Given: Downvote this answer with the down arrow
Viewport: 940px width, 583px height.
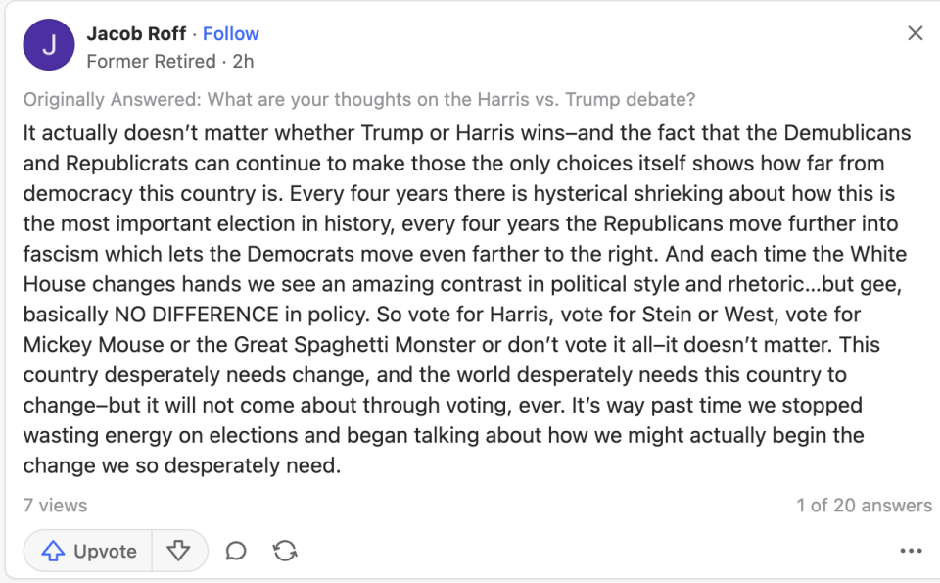Looking at the screenshot, I should coord(178,552).
